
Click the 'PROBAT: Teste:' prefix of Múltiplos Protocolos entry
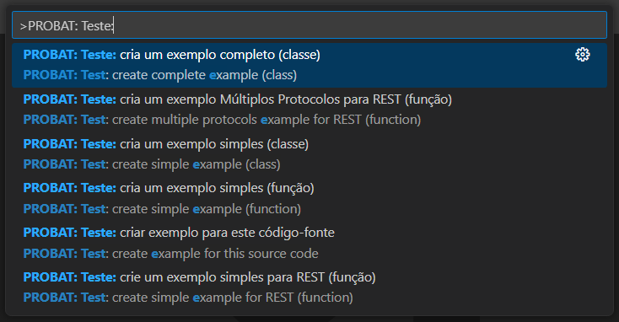70,99
